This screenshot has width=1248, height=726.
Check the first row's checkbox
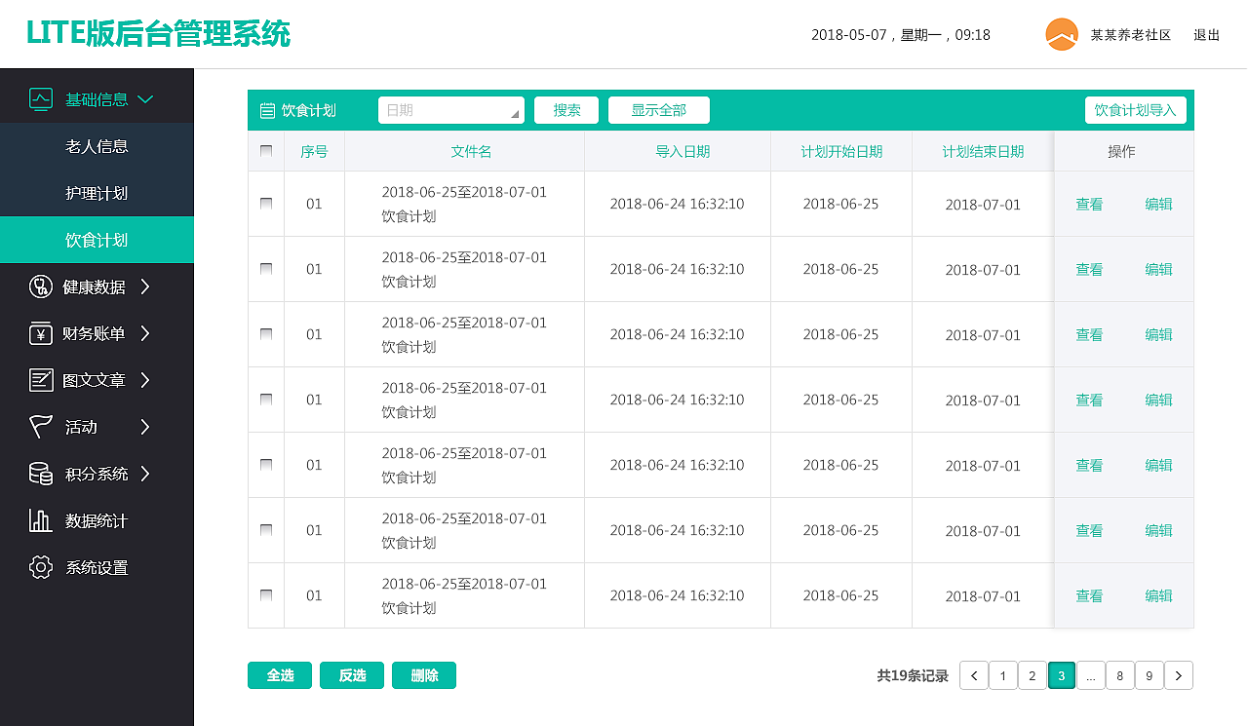coord(266,204)
